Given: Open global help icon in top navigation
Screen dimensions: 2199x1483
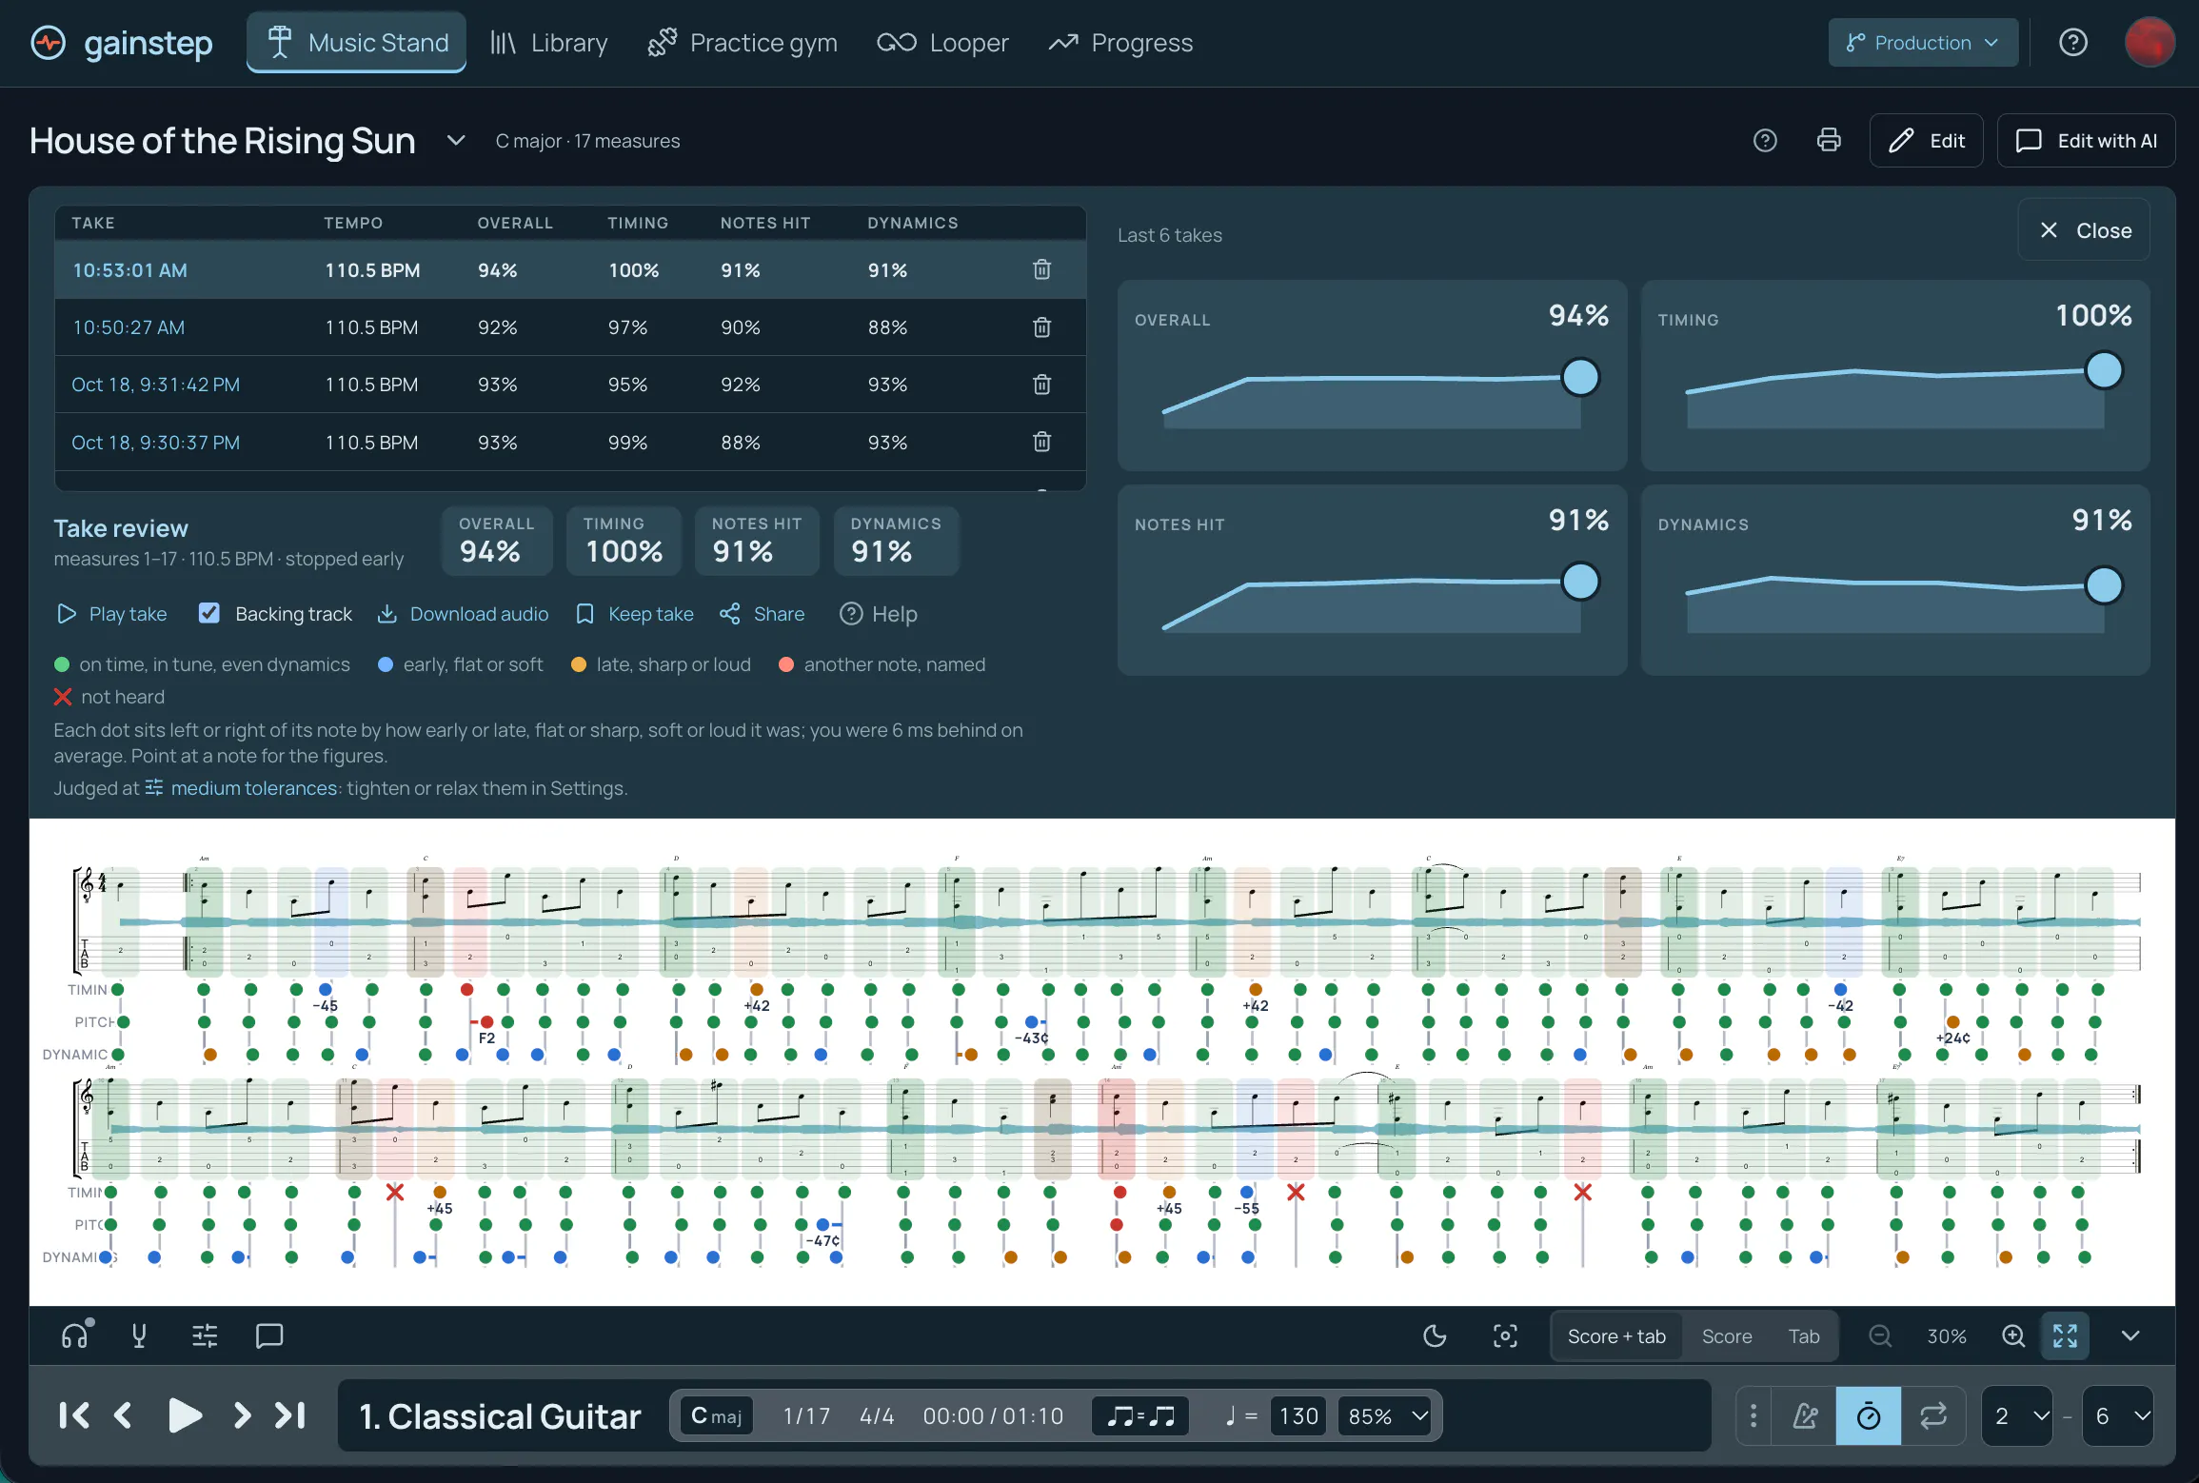Looking at the screenshot, I should [x=2072, y=42].
